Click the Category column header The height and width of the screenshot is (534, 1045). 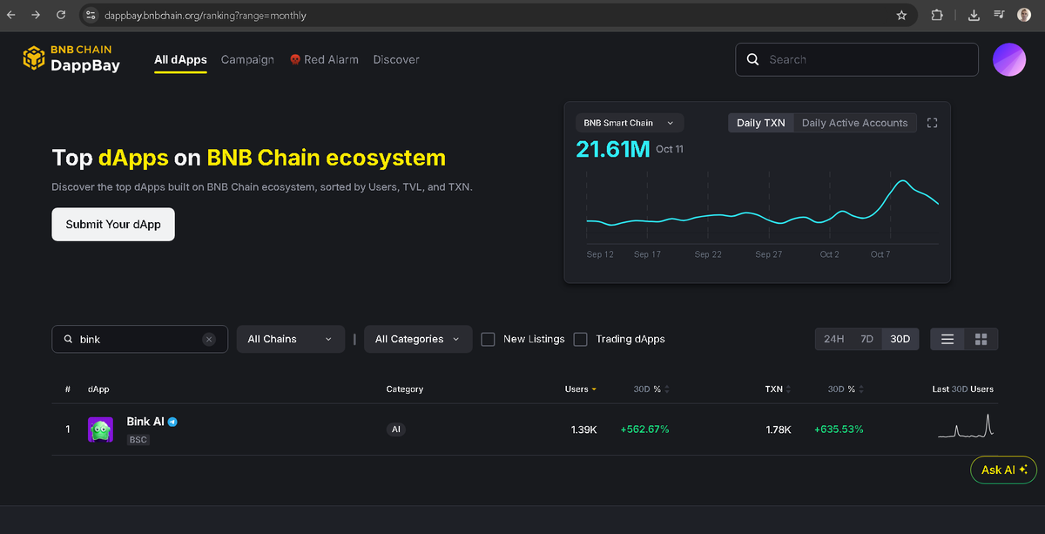tap(404, 389)
